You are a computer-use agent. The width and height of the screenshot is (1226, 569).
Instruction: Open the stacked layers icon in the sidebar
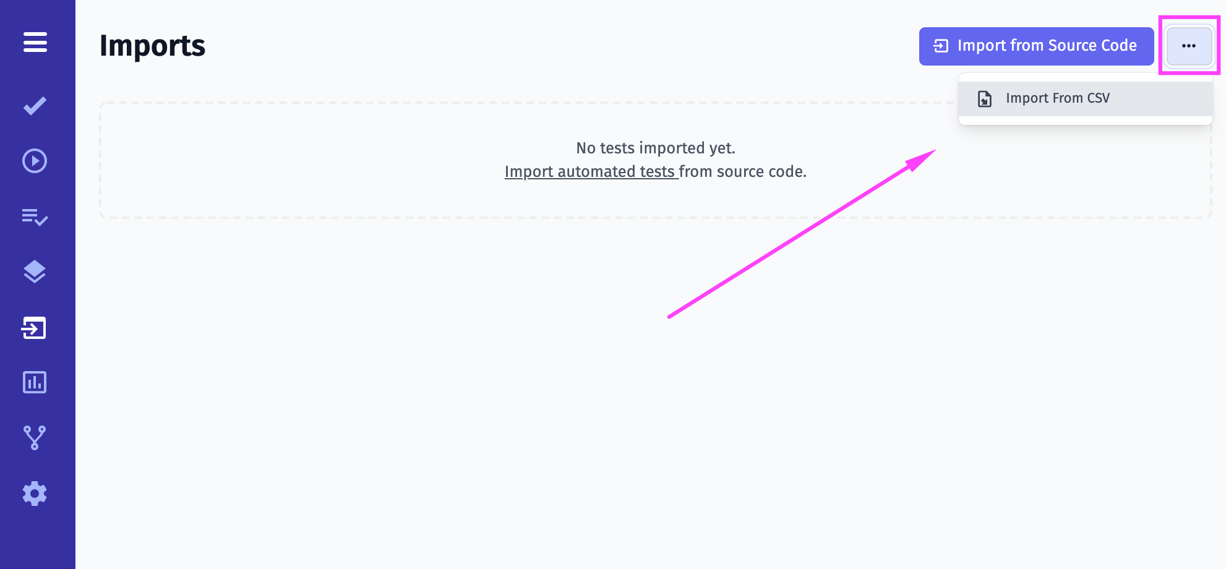point(35,272)
